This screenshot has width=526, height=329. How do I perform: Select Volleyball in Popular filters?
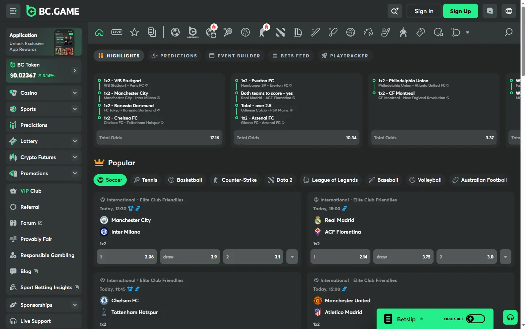coord(426,180)
